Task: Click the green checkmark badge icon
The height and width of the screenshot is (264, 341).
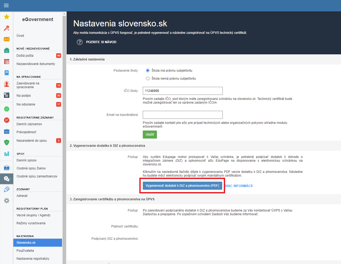Action: 7,109
